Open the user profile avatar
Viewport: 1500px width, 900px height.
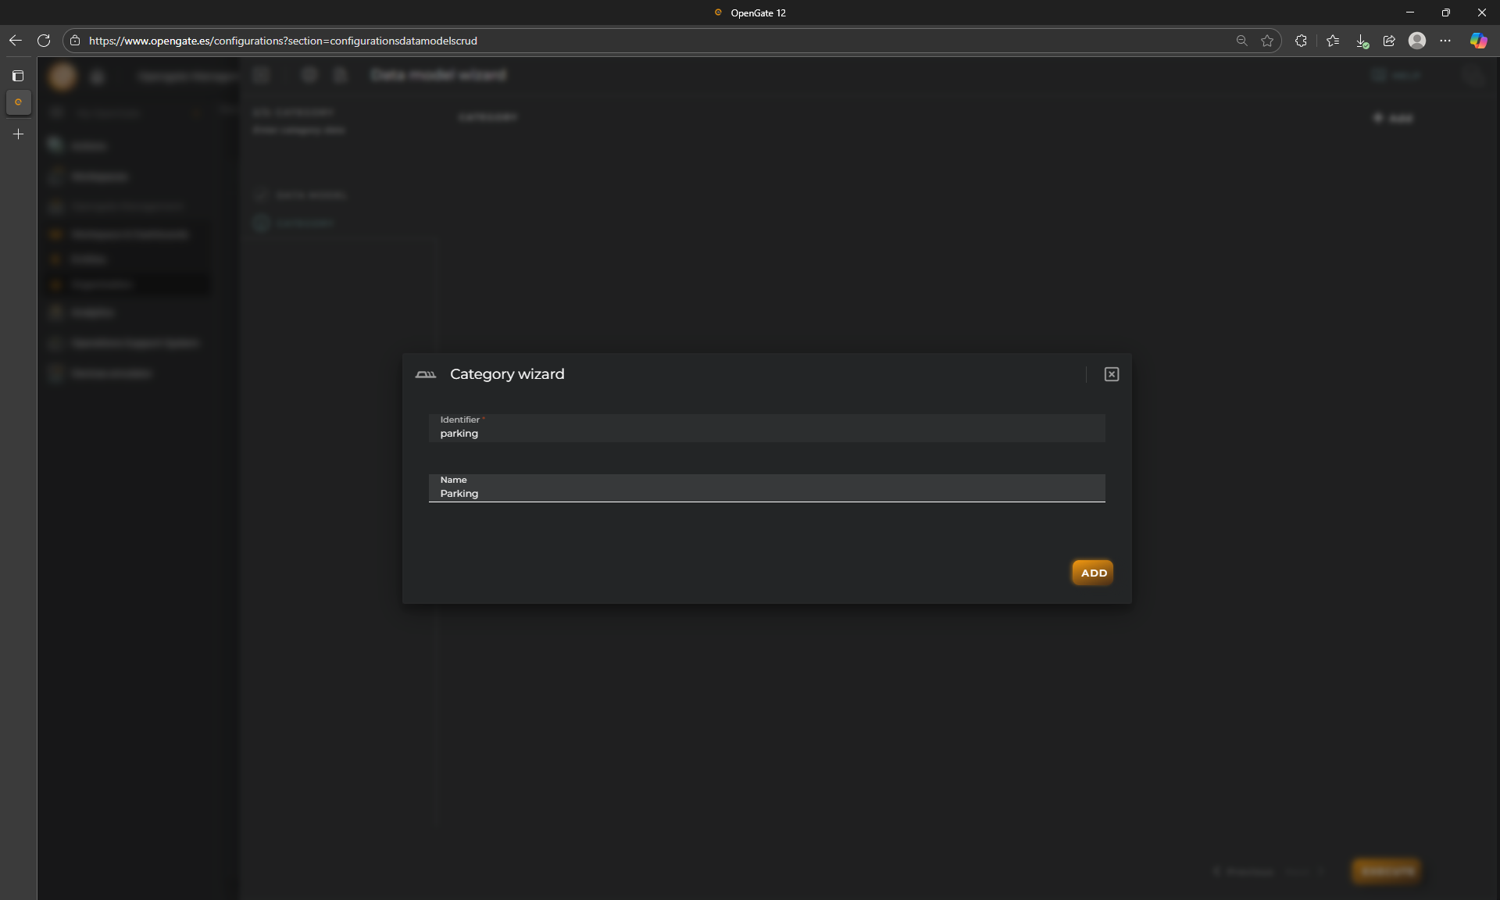[1417, 41]
